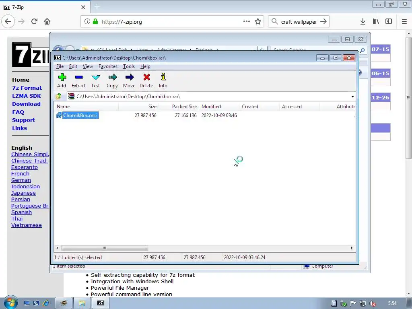Run the Test archive tool
The height and width of the screenshot is (309, 412).
95,77
